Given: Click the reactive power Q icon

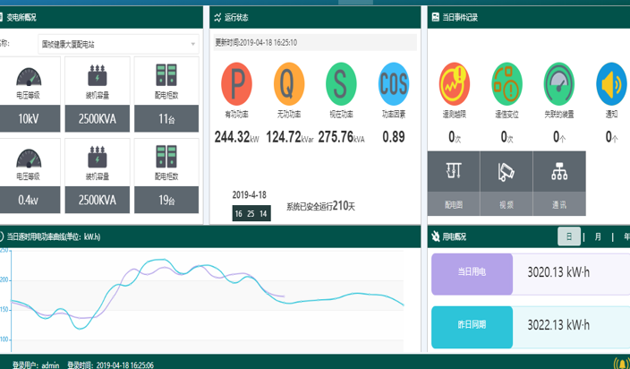Looking at the screenshot, I should 289,83.
